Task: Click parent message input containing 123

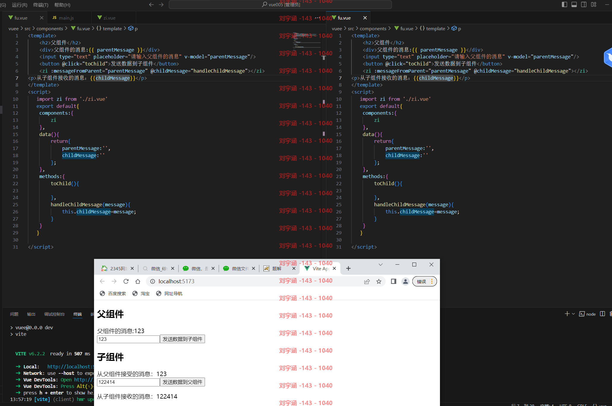Action: pos(128,339)
